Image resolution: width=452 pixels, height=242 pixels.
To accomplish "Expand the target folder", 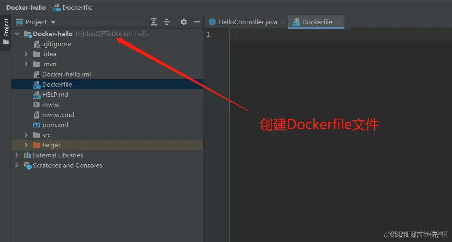I will pyautogui.click(x=26, y=145).
